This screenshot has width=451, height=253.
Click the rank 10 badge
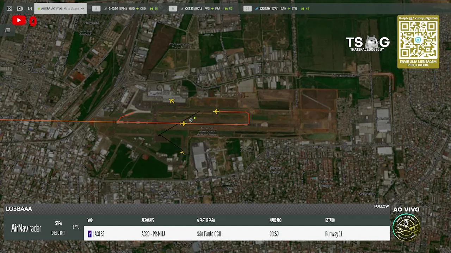tap(247, 8)
